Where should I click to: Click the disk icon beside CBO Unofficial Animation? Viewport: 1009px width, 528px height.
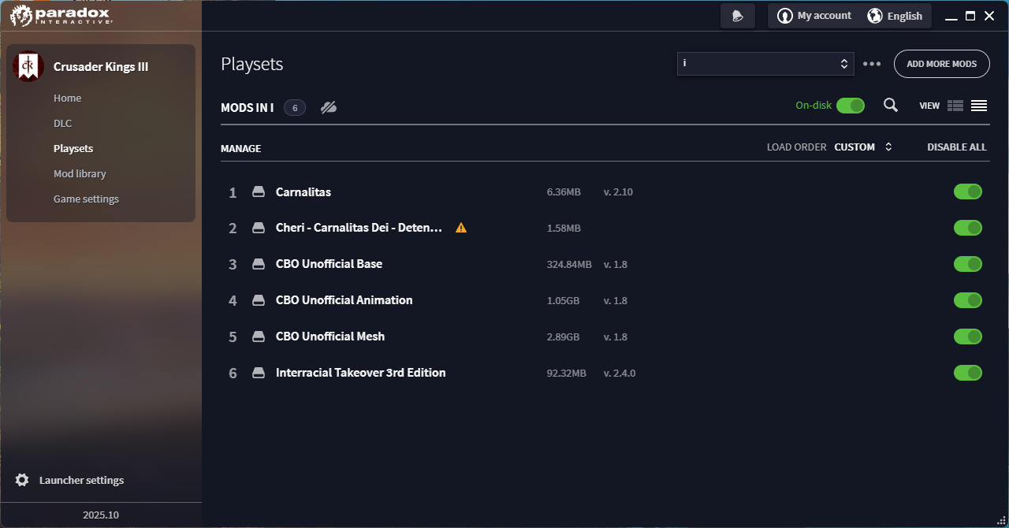[259, 300]
